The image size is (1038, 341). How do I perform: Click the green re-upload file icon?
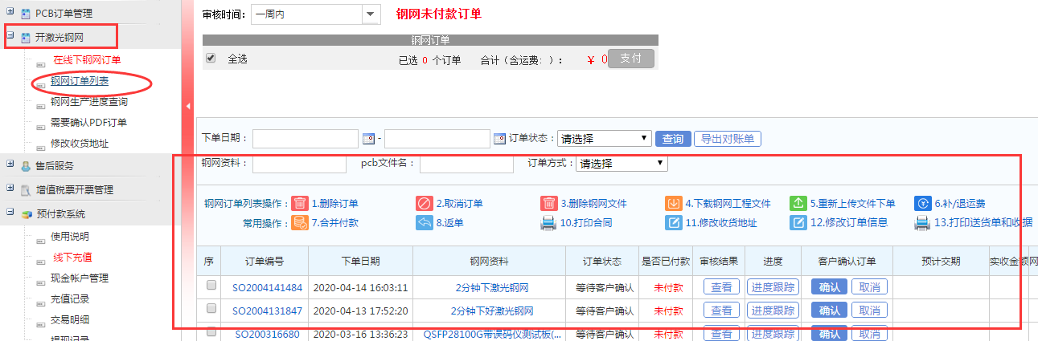pos(798,203)
